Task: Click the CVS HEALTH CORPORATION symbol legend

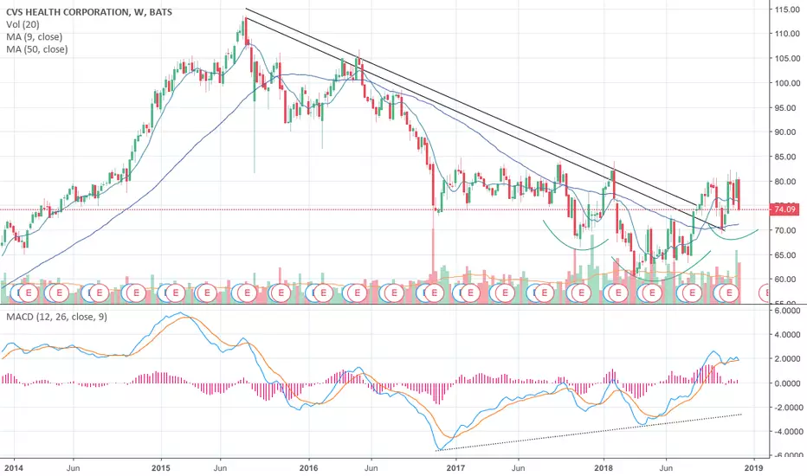Action: (x=89, y=12)
